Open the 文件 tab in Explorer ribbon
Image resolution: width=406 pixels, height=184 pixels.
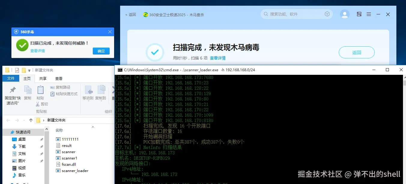pyautogui.click(x=11, y=78)
